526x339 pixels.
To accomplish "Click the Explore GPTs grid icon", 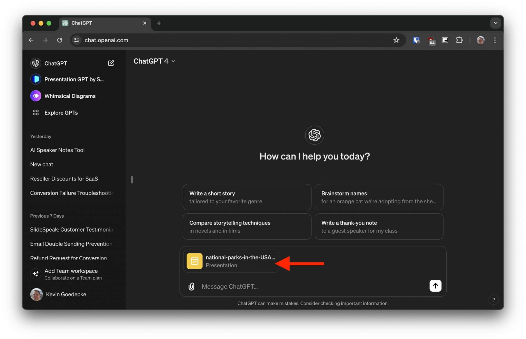I will coord(36,112).
